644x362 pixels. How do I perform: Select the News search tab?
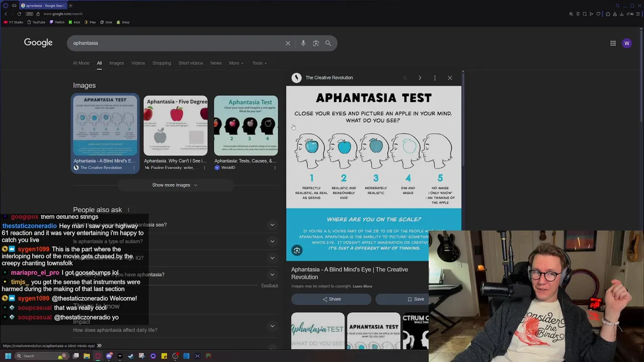216,63
